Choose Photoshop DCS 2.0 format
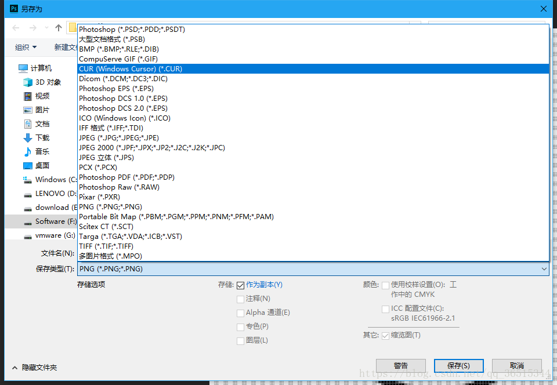 313,108
